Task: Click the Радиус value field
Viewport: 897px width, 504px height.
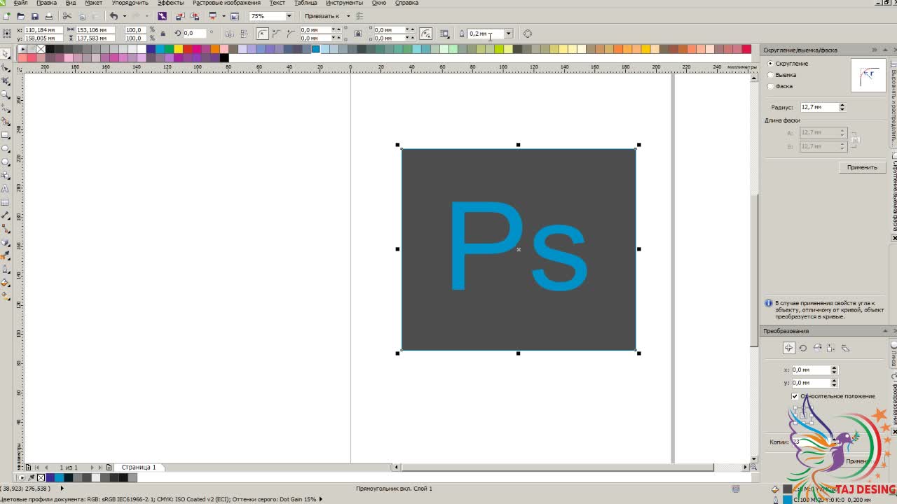Action: pyautogui.click(x=819, y=107)
